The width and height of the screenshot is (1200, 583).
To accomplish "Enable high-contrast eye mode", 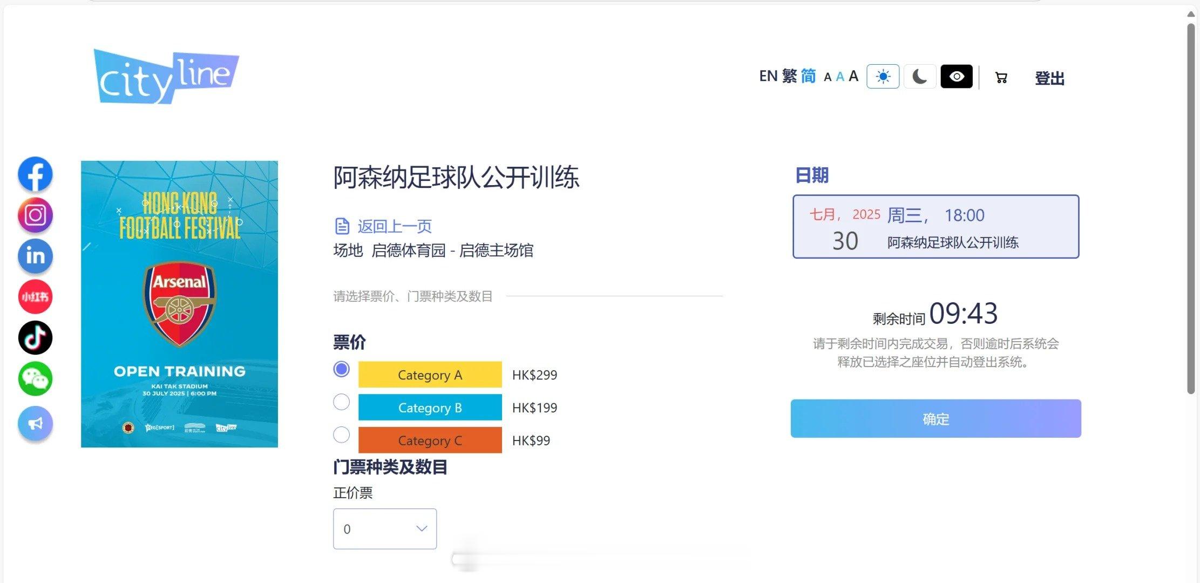I will point(957,77).
